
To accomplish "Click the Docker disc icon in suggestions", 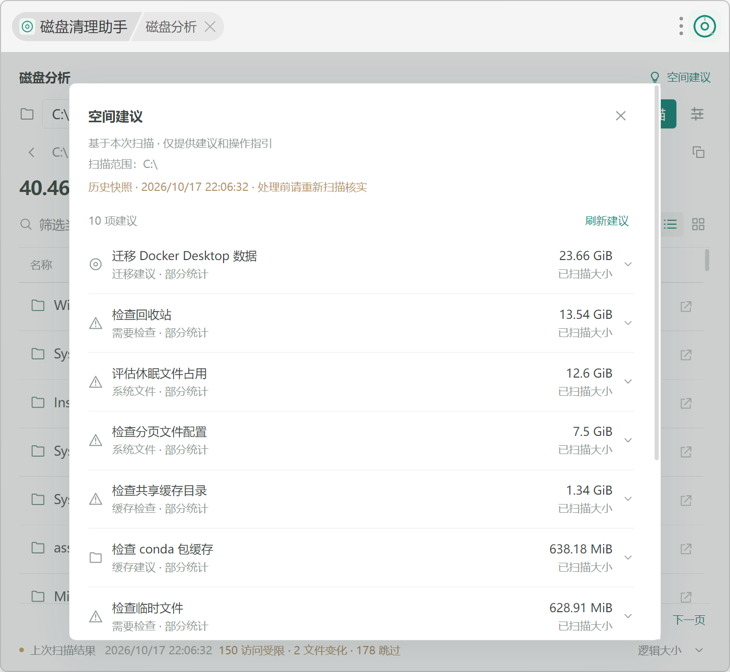I will point(96,264).
